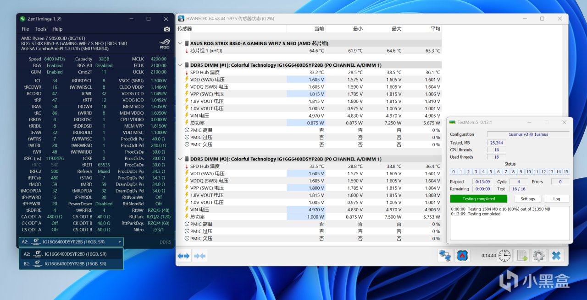This screenshot has height=300, width=587.
Task: Click the clock reset-timer icon in HWiNFO
Action: point(504,256)
